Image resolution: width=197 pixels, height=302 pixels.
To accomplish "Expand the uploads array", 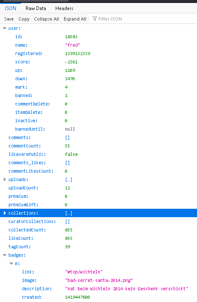I will coord(5,179).
